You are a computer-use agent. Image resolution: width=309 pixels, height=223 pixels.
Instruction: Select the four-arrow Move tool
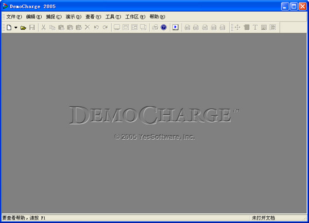[x=237, y=27]
